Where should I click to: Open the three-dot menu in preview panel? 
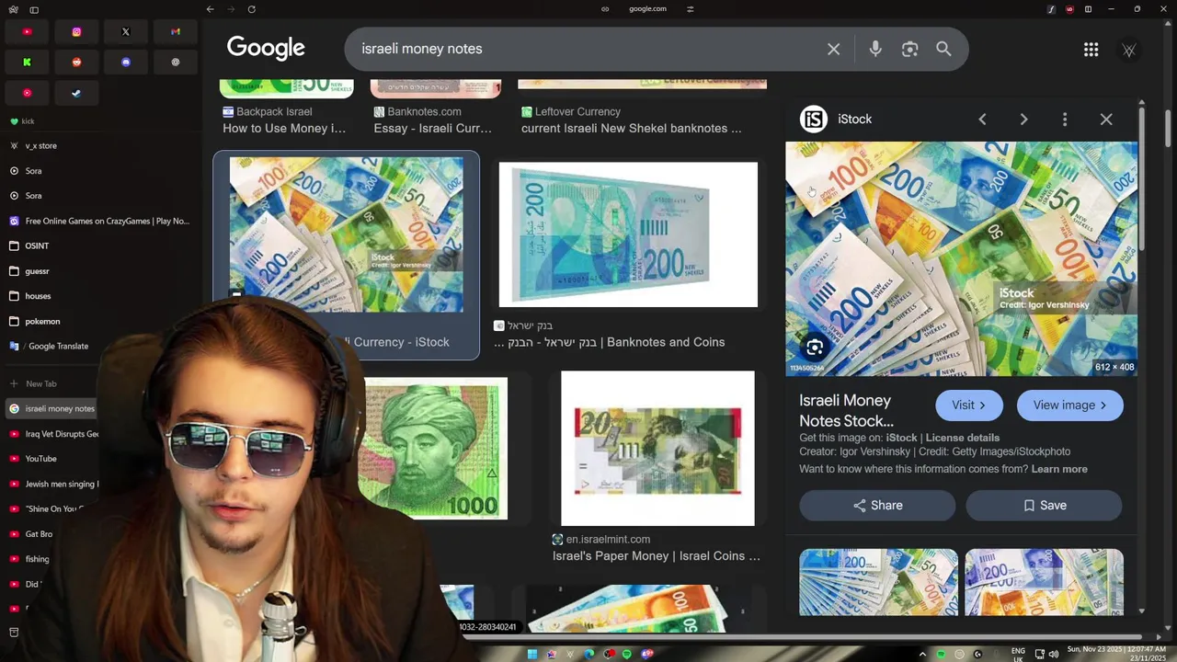tap(1065, 120)
